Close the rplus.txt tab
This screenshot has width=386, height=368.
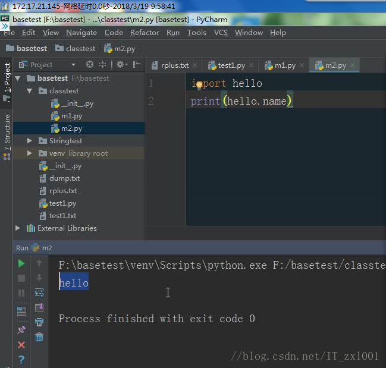click(x=194, y=65)
